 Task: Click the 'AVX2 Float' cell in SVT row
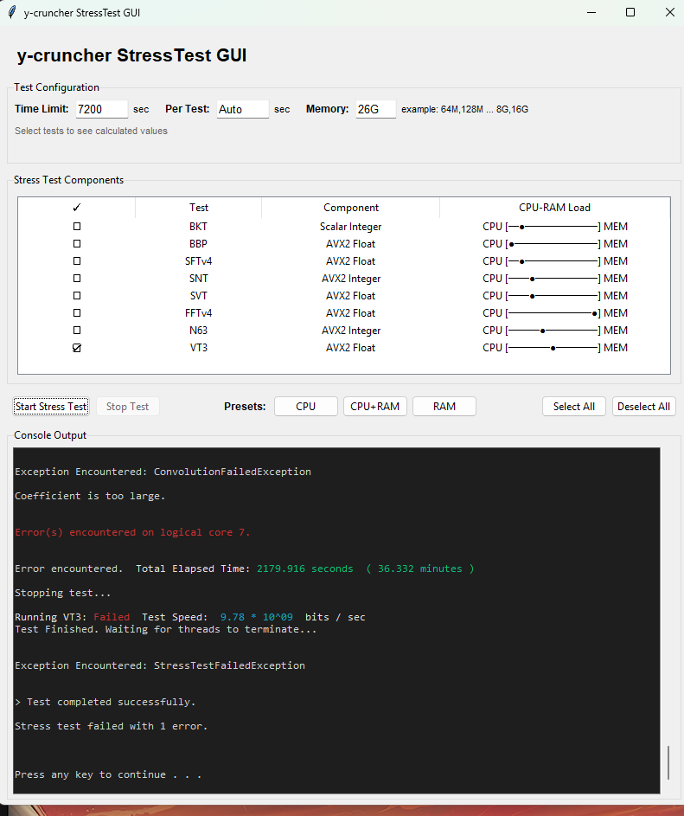(x=350, y=296)
